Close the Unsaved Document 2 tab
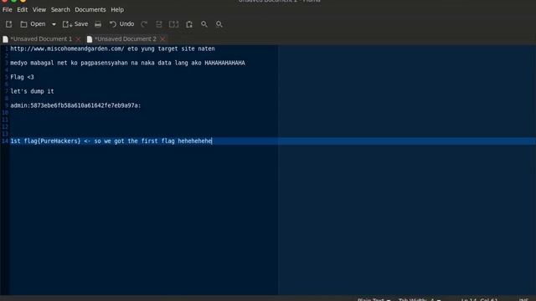The width and height of the screenshot is (536, 301). coord(162,39)
